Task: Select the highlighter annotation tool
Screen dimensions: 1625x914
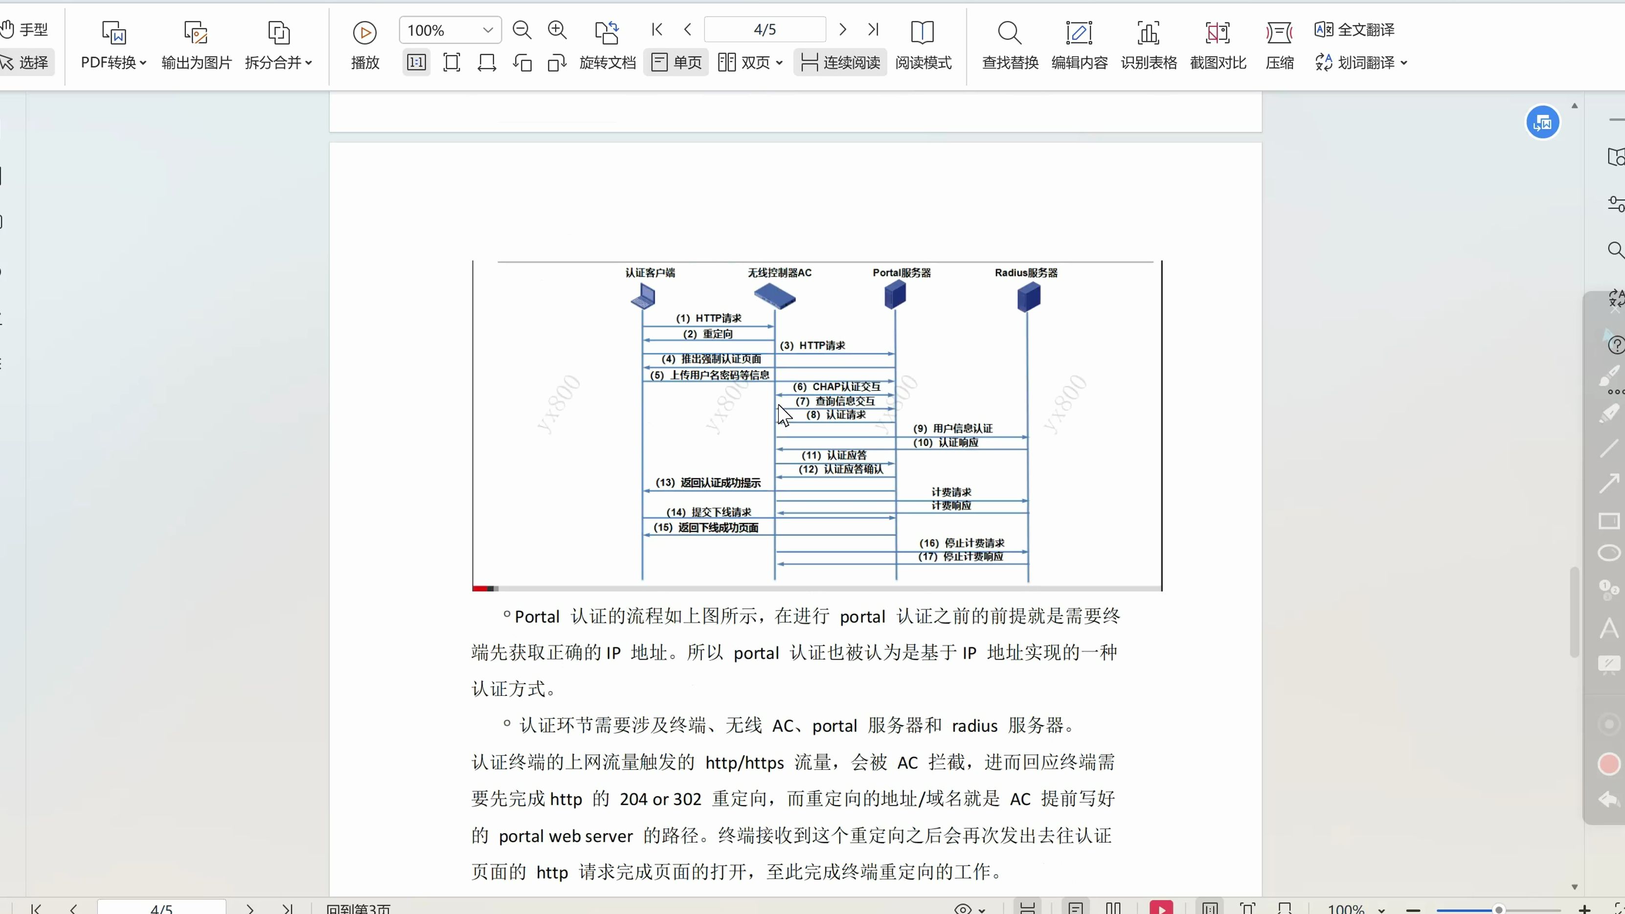Action: click(x=1610, y=413)
